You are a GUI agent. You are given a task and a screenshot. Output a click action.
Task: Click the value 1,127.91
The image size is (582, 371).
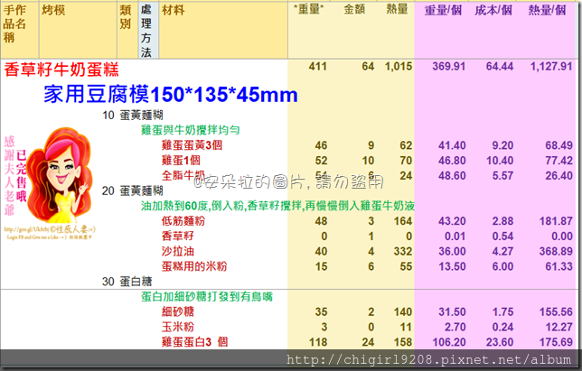pos(551,66)
